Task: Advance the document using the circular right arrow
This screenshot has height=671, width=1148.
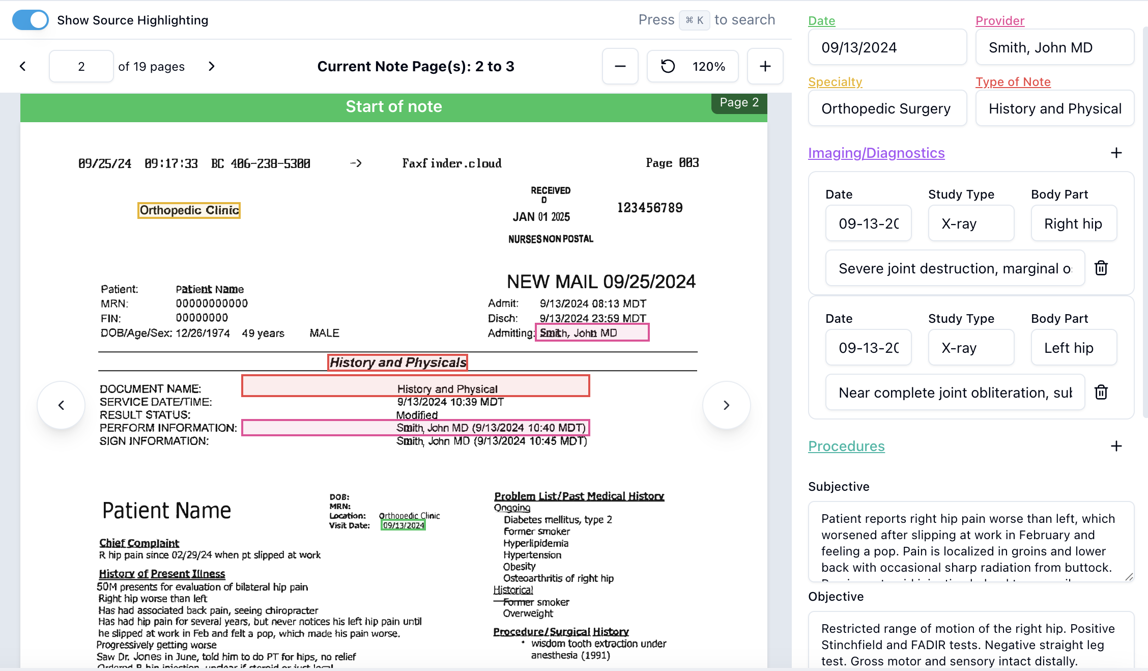Action: pos(726,405)
